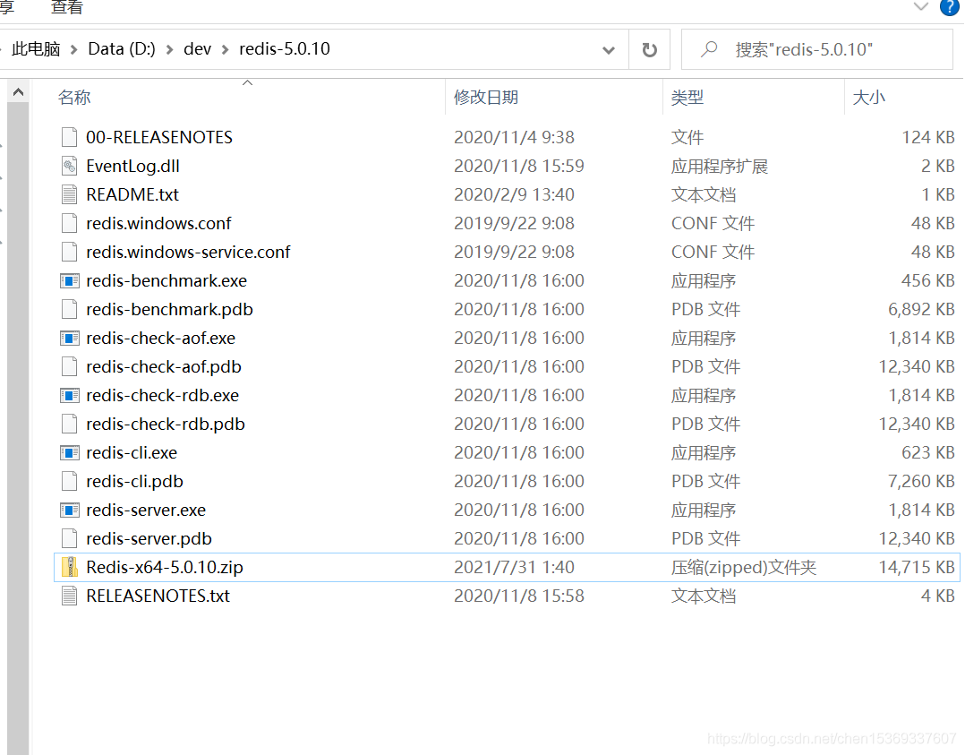
Task: Click the Redis-x64-5.0.10.zip archive icon
Action: tap(70, 567)
